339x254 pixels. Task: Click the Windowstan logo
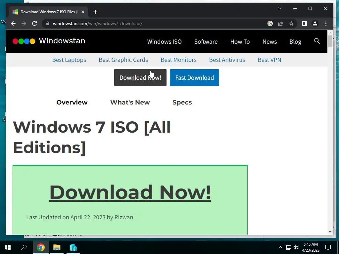pos(49,41)
